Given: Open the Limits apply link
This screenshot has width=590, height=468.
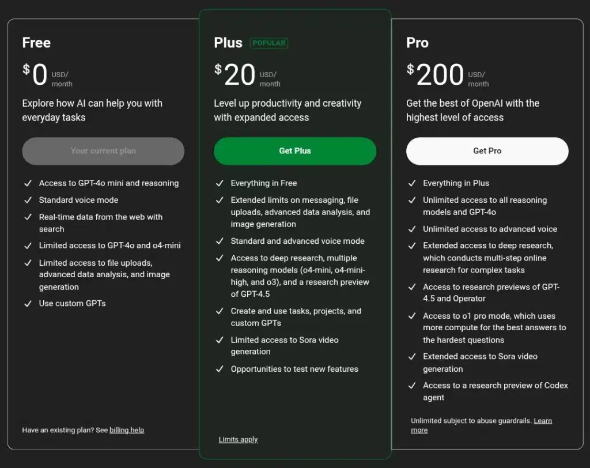Looking at the screenshot, I should (238, 440).
